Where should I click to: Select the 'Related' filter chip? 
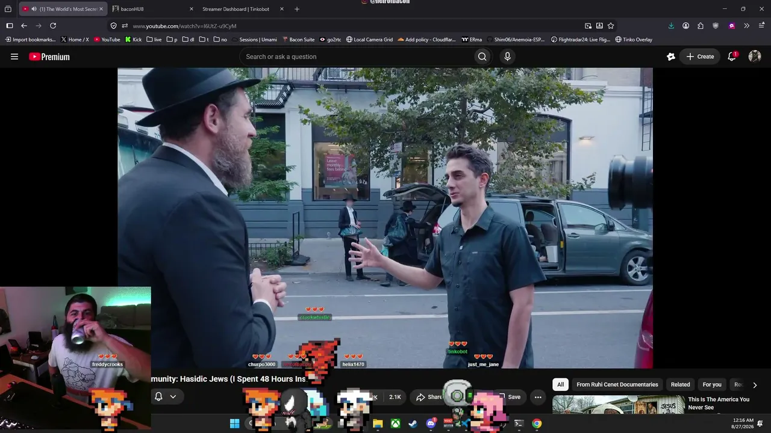[x=681, y=384]
